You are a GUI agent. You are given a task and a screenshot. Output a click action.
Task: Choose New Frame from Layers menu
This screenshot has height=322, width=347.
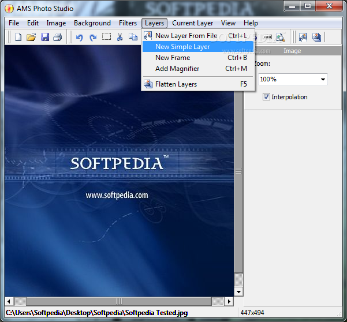[x=198, y=58]
